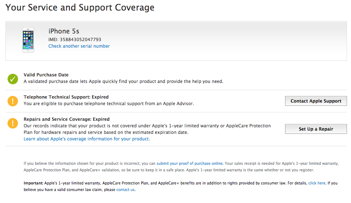Screen dimensions: 351x203
Task: Click the IMEI number text
Action: click(75, 40)
